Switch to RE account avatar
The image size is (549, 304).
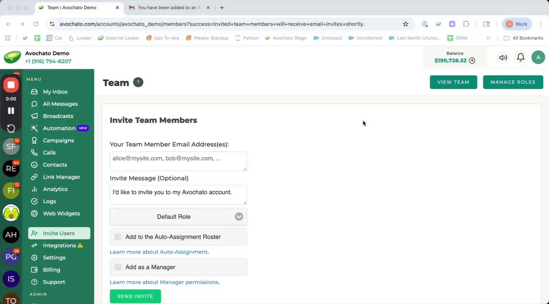coord(11,168)
